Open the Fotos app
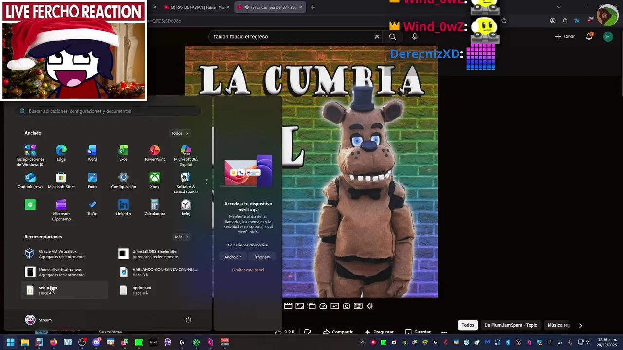The image size is (623, 350). point(92,180)
